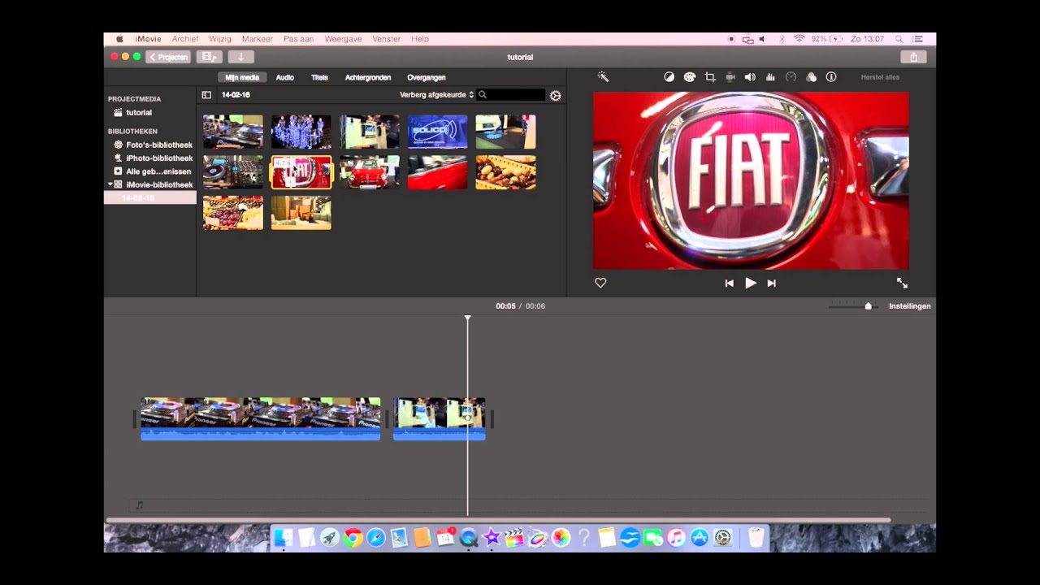Open the volume adjustment tool

(x=750, y=77)
